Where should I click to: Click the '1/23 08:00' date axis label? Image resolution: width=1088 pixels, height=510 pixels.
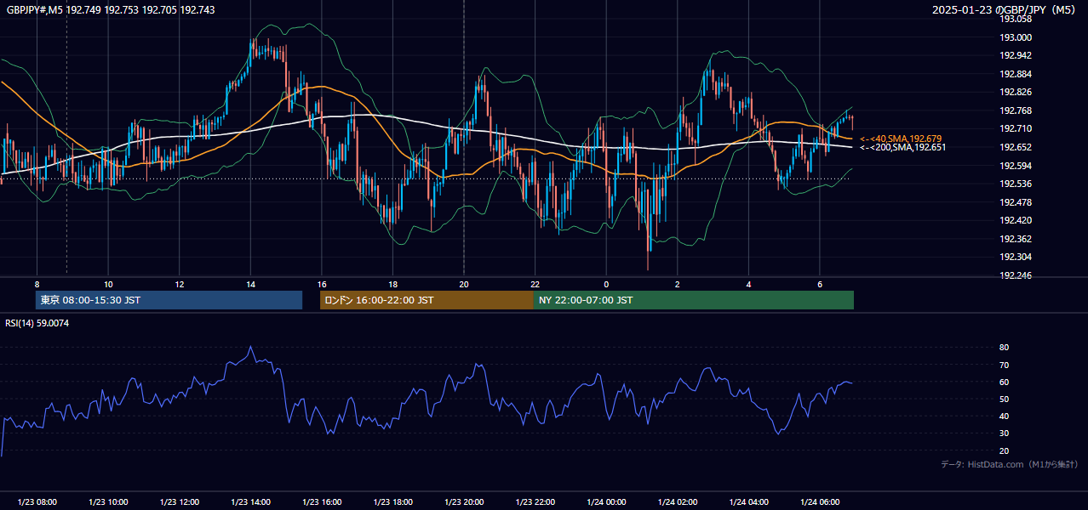[37, 502]
